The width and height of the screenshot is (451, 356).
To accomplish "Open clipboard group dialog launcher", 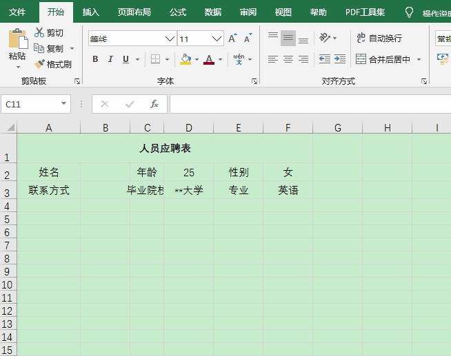I will [x=77, y=81].
